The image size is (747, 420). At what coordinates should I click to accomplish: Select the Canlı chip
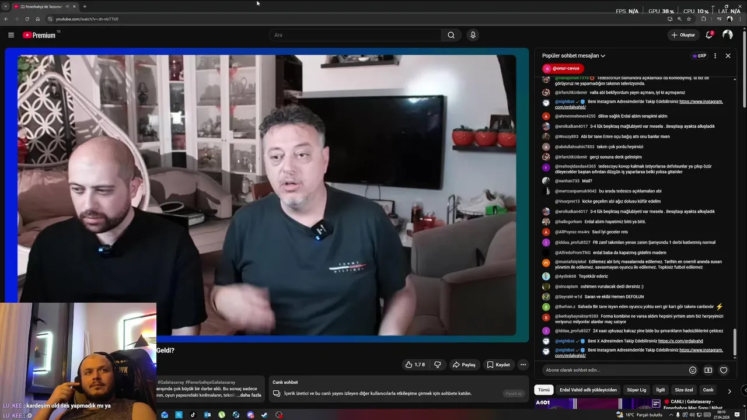click(708, 390)
